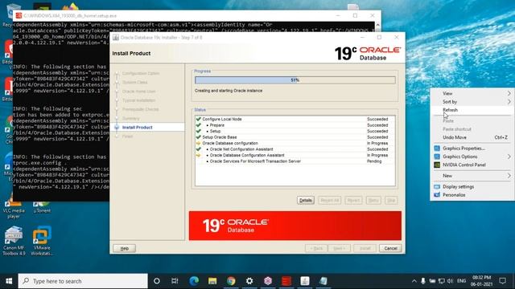
Task: Click the NVIDIA Control Panel icon in context menu
Action: pyautogui.click(x=437, y=165)
